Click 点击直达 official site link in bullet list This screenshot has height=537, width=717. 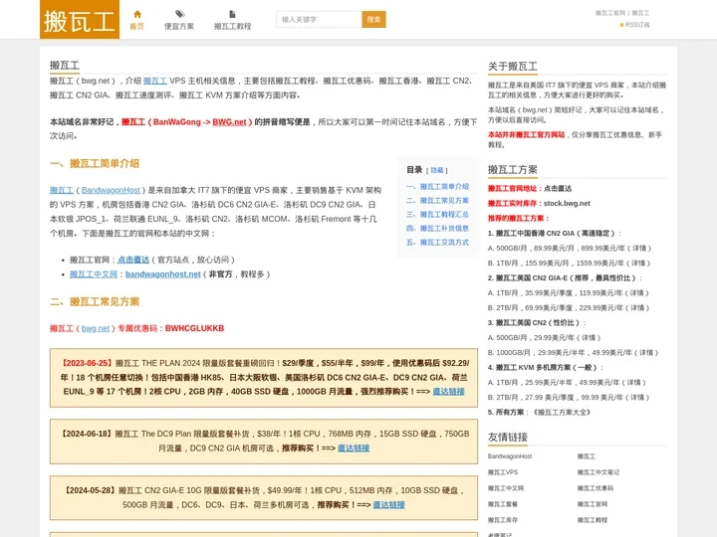pos(133,260)
